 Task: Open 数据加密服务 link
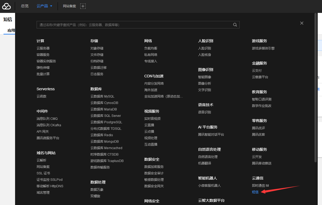[x=154, y=167]
